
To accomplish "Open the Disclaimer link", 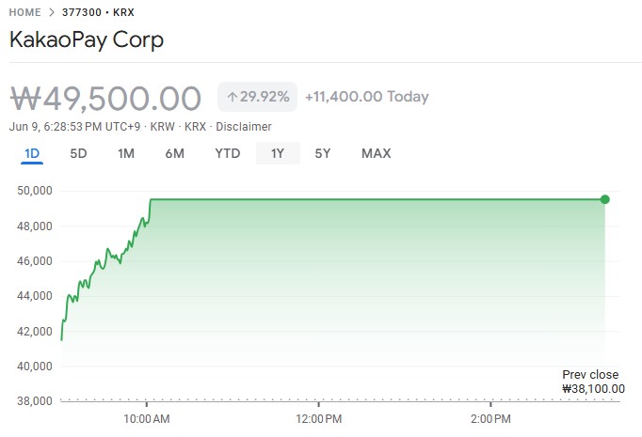I will (x=243, y=127).
